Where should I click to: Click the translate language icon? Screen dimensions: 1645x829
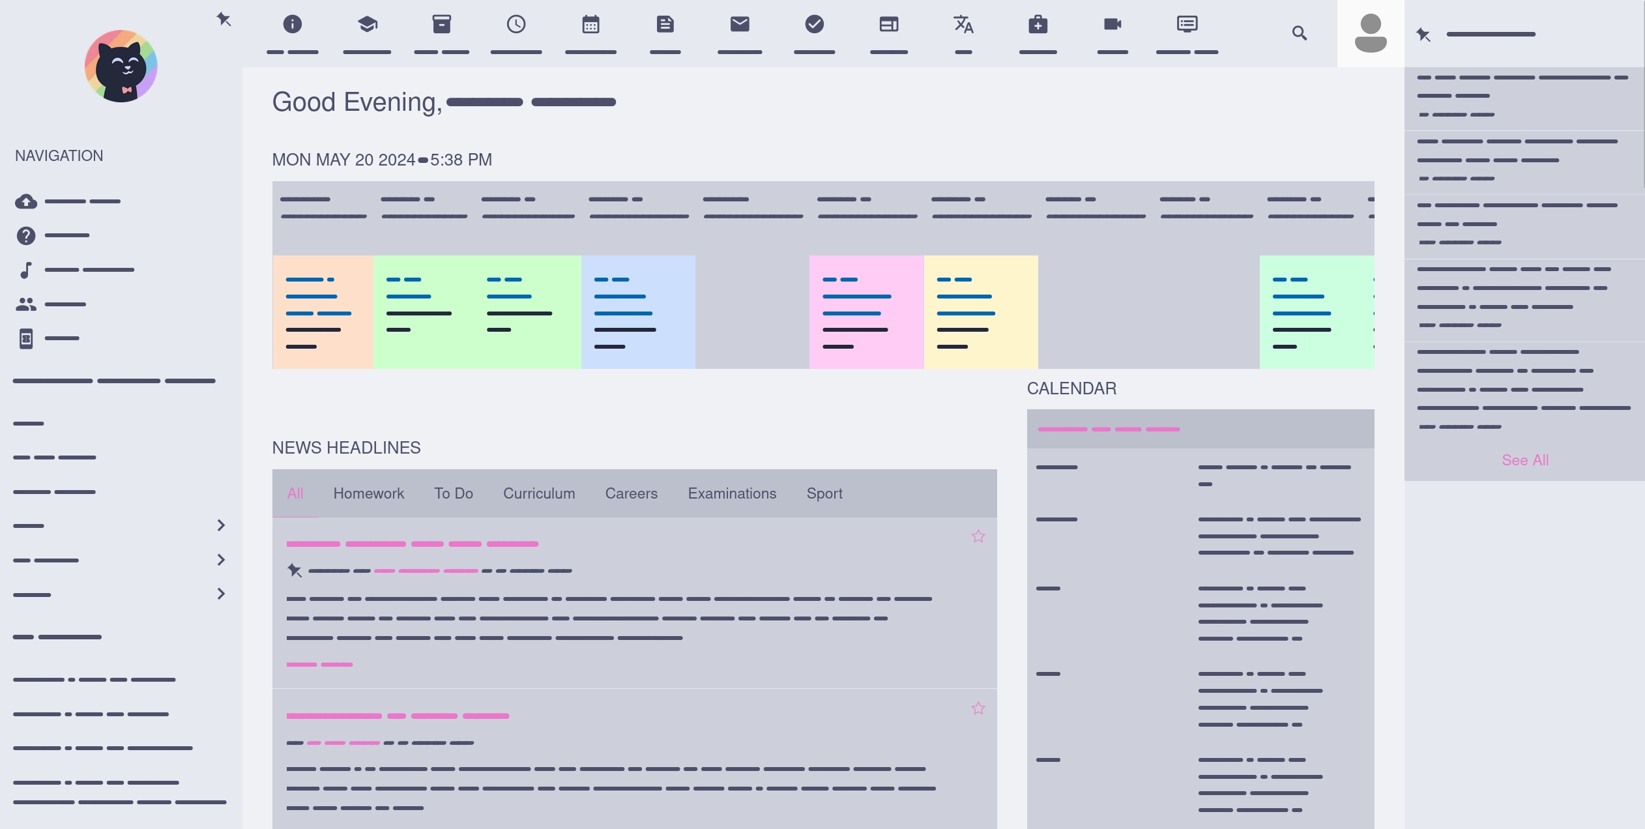tap(963, 25)
